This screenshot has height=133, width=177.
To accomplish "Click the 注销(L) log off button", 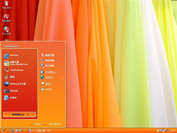I will [x=36, y=124].
